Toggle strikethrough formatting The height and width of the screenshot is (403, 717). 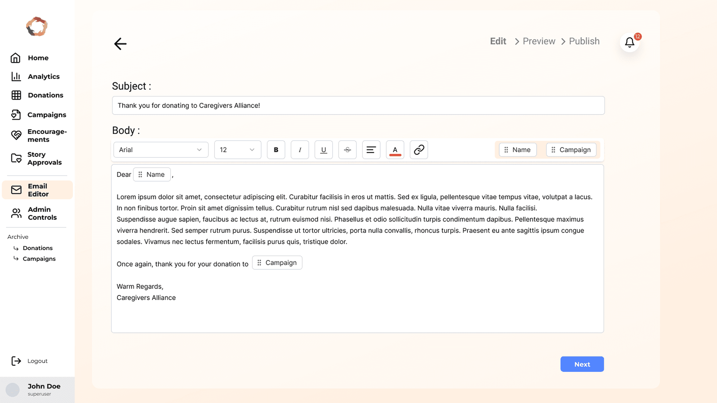tap(347, 150)
